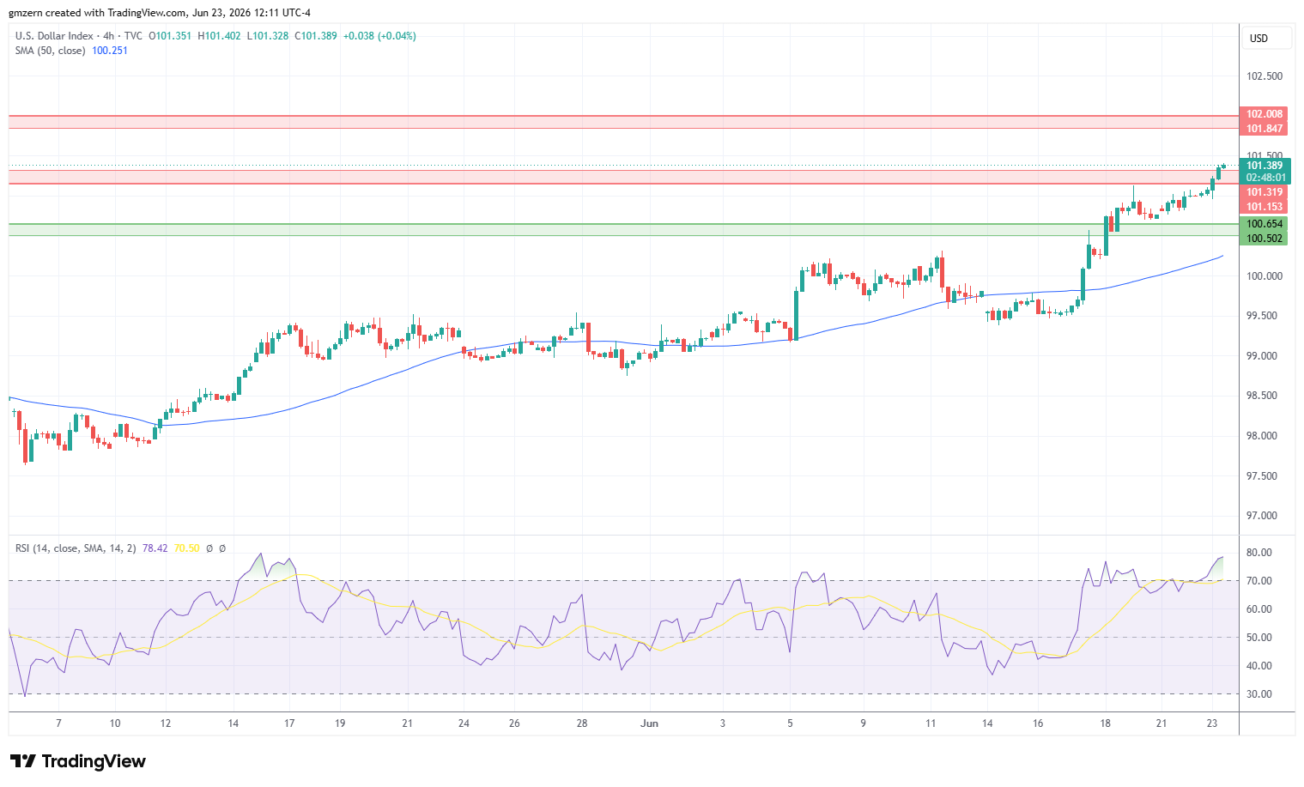Click the countdown timer 02:48:01
Image resolution: width=1304 pixels, height=787 pixels.
click(1266, 178)
